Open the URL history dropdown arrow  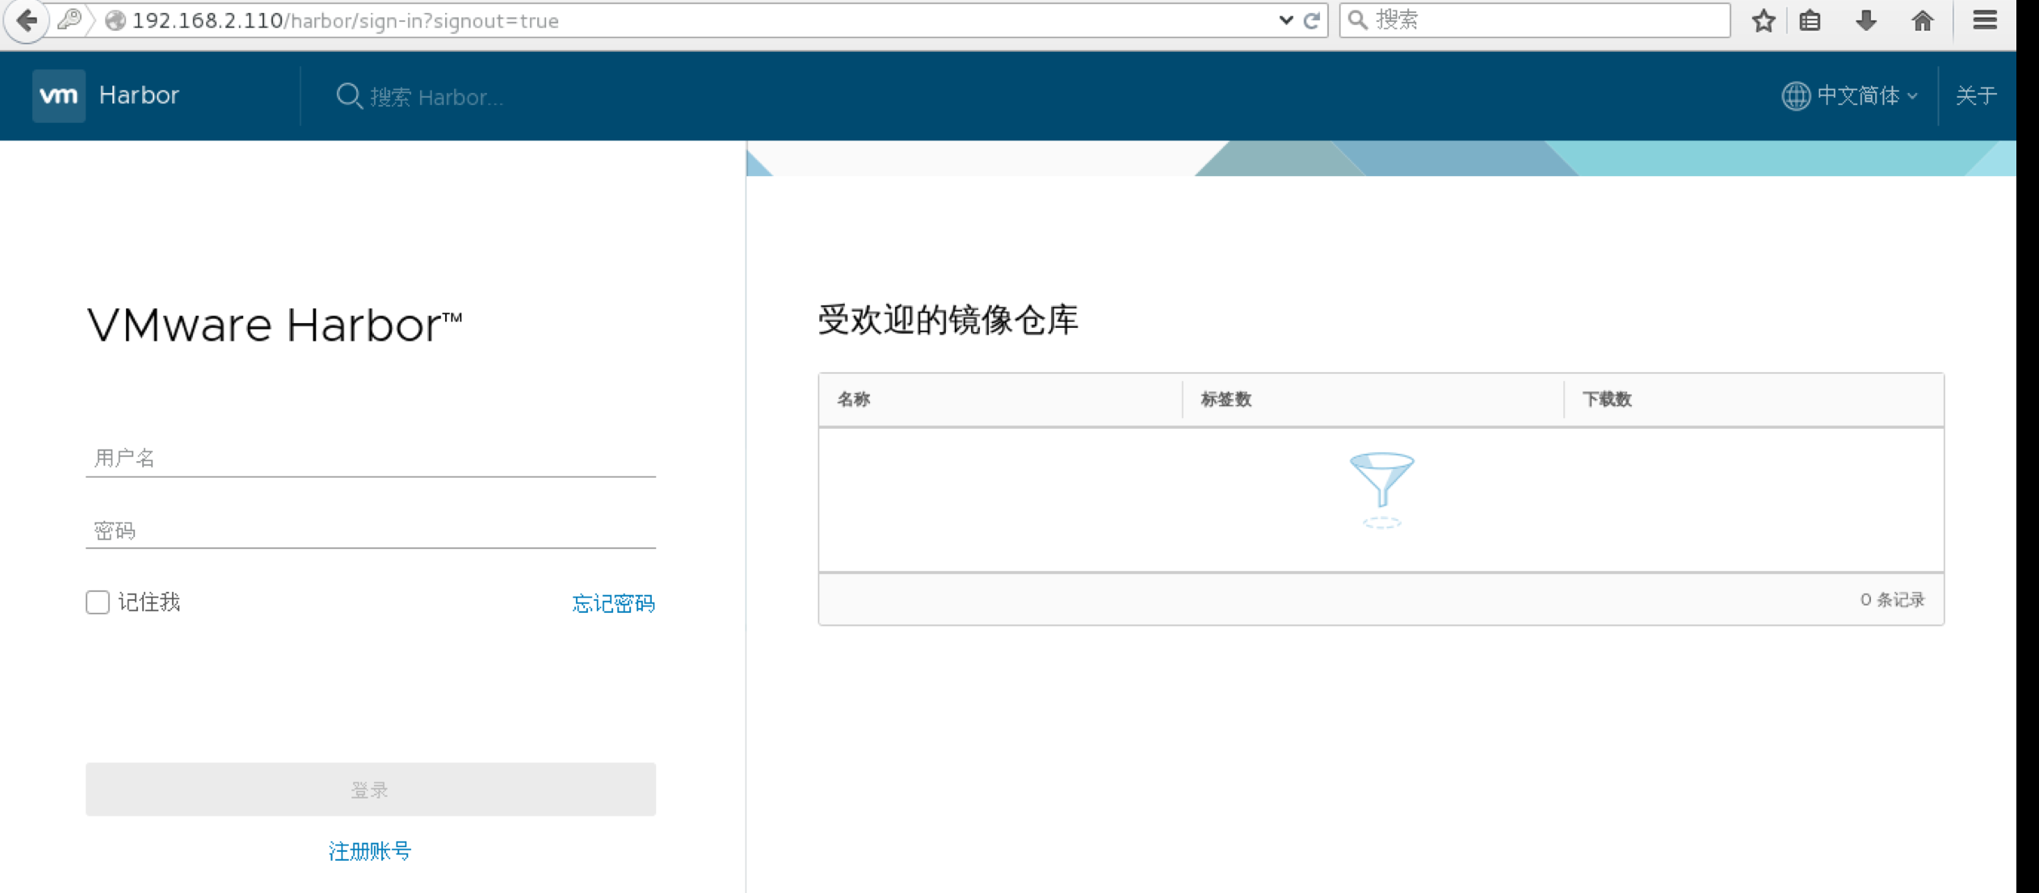[1285, 20]
